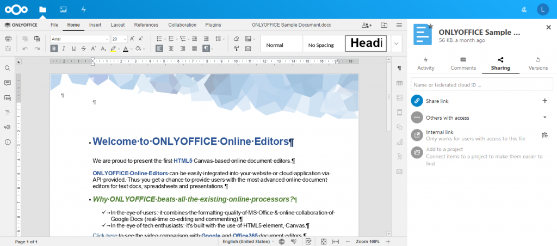Screen dimensions: 557x246
Task: Apply strikethrough formatting
Action: click(x=83, y=48)
